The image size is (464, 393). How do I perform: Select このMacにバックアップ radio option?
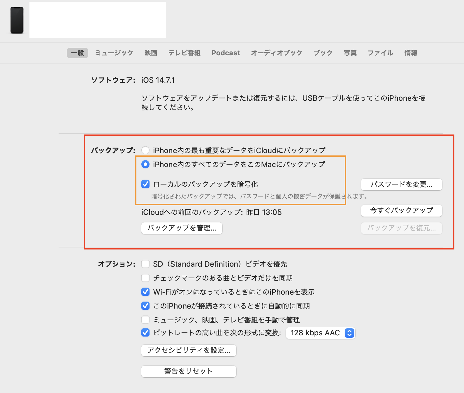(x=145, y=164)
